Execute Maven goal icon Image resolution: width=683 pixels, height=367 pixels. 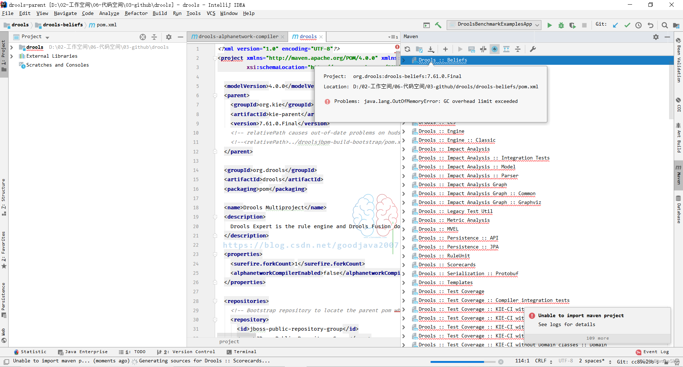[x=471, y=49]
